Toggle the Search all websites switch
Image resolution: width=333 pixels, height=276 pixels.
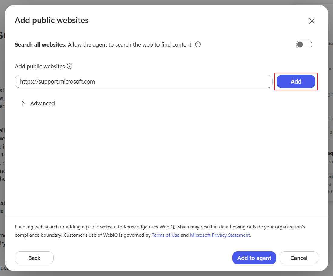tap(304, 44)
